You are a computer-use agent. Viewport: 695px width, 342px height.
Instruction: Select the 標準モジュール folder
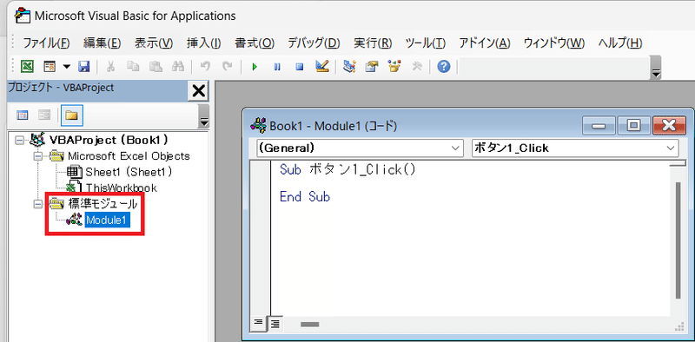[102, 204]
